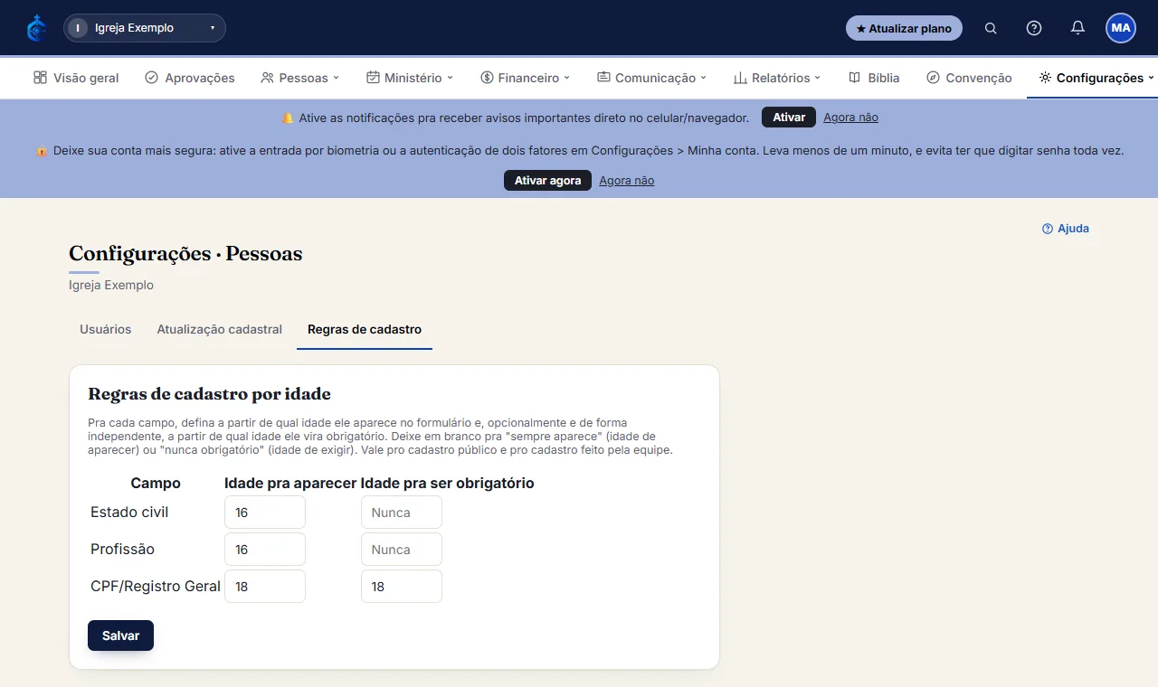The width and height of the screenshot is (1158, 687).
Task: Click CPF/Registro Geral obrigatório age field
Action: click(x=402, y=587)
